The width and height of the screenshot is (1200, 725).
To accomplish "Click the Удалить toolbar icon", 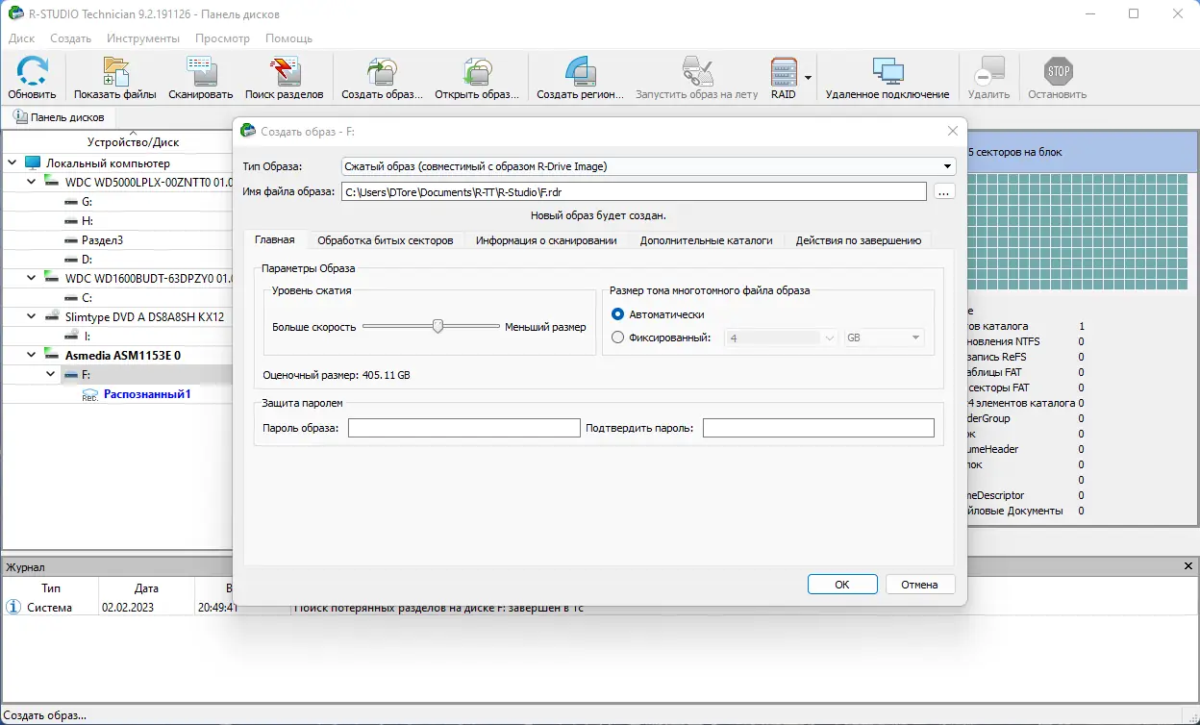I will [x=988, y=72].
